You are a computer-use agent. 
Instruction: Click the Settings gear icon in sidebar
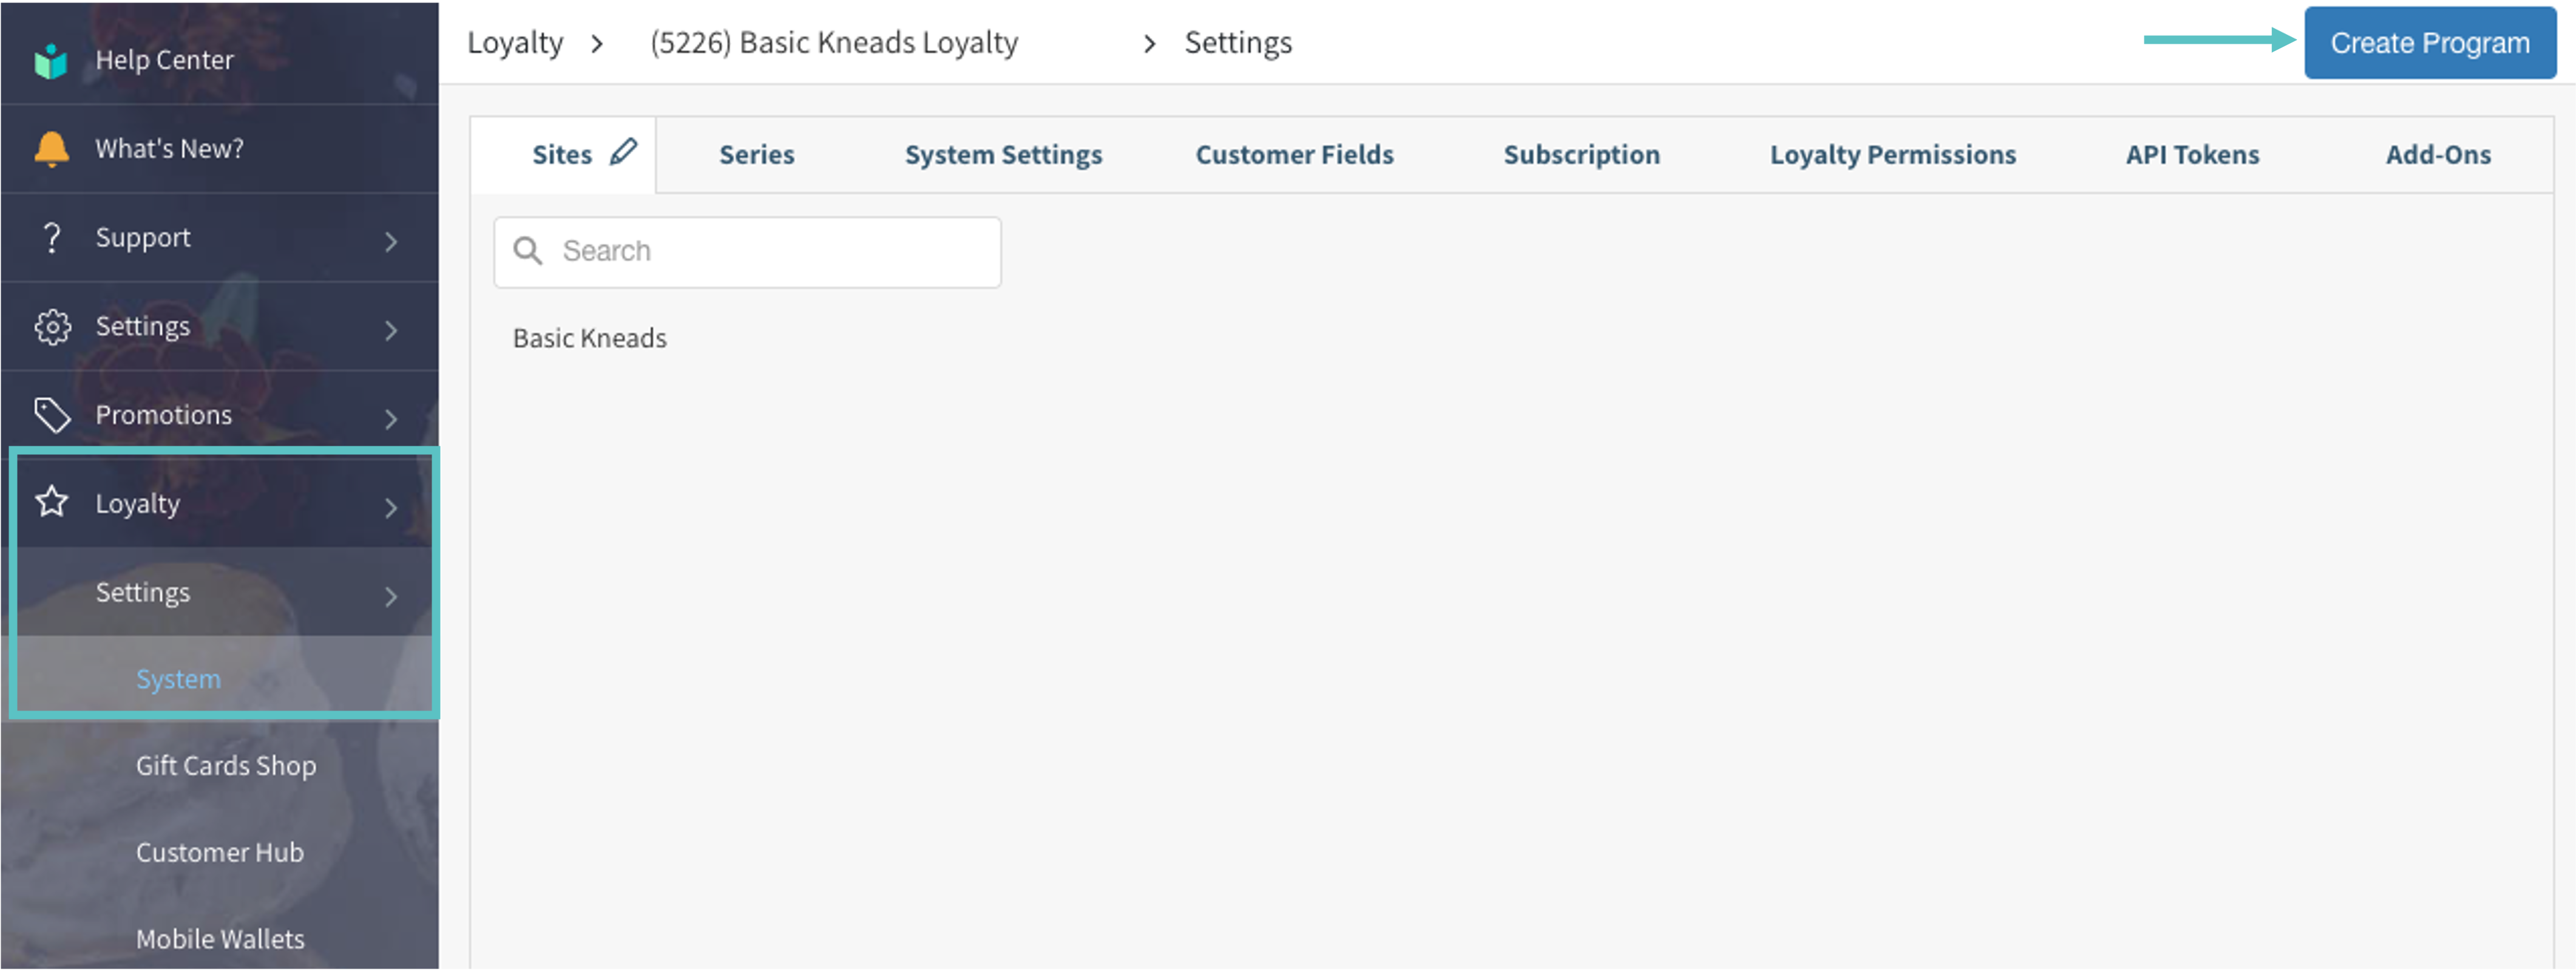point(52,327)
